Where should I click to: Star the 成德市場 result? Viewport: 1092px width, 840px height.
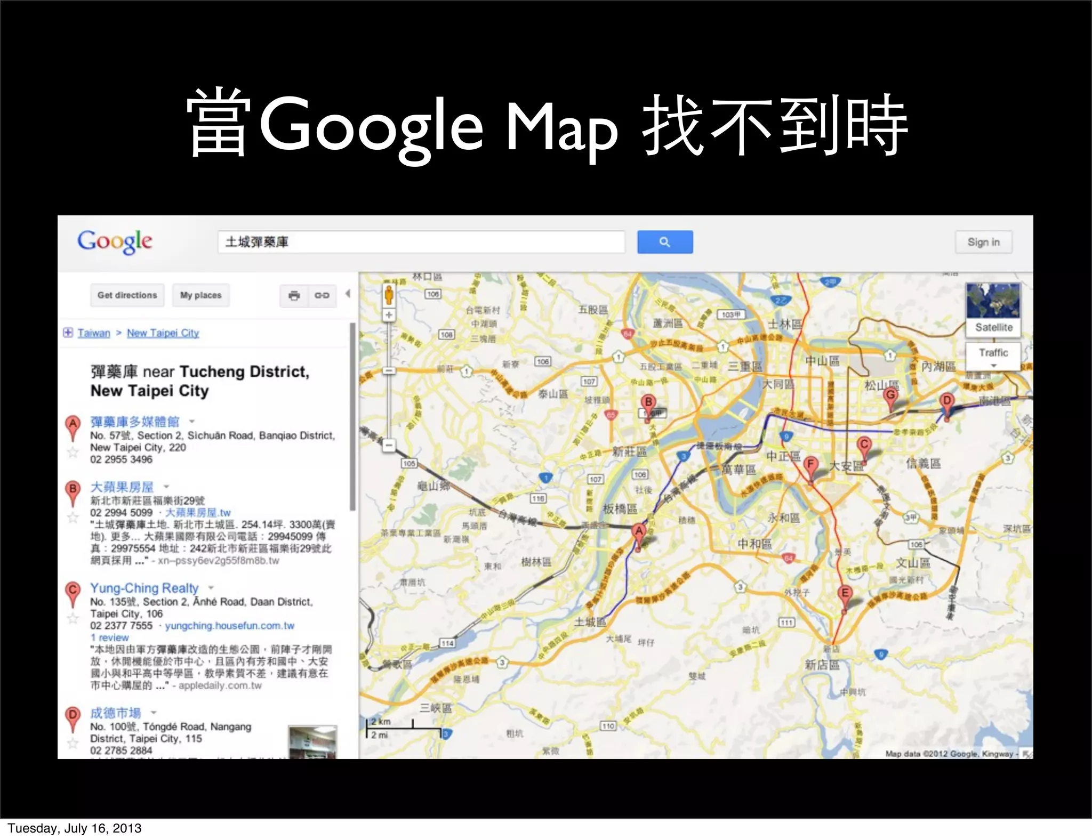(73, 743)
